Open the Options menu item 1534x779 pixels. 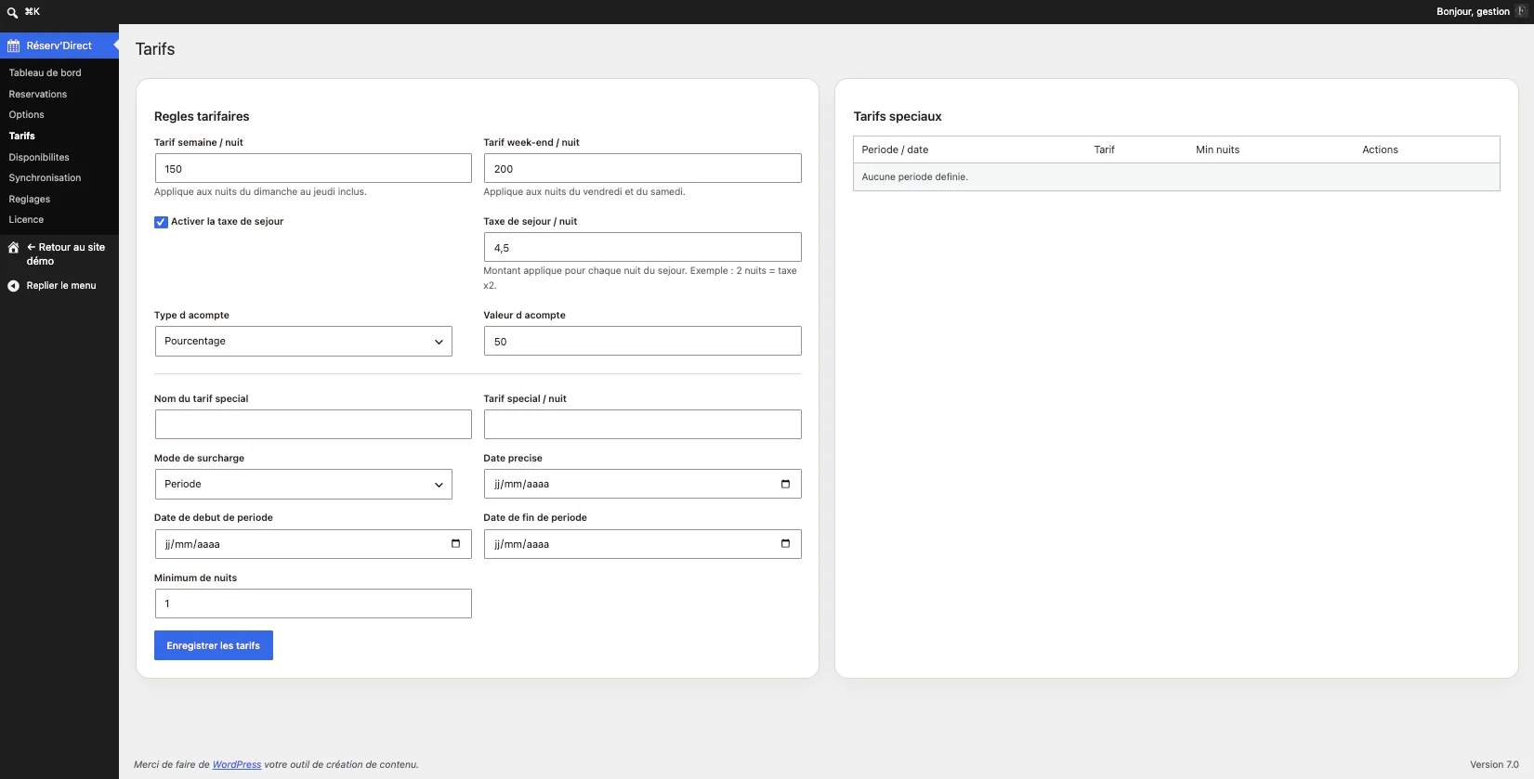click(x=27, y=115)
